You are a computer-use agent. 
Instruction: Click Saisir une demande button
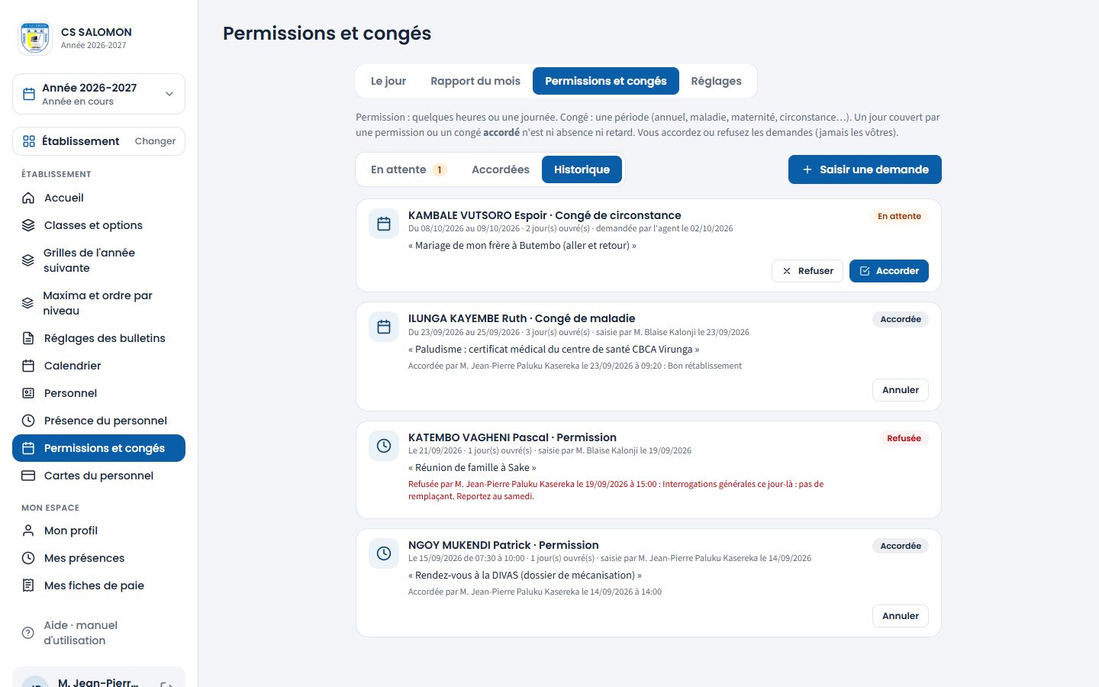coord(865,169)
